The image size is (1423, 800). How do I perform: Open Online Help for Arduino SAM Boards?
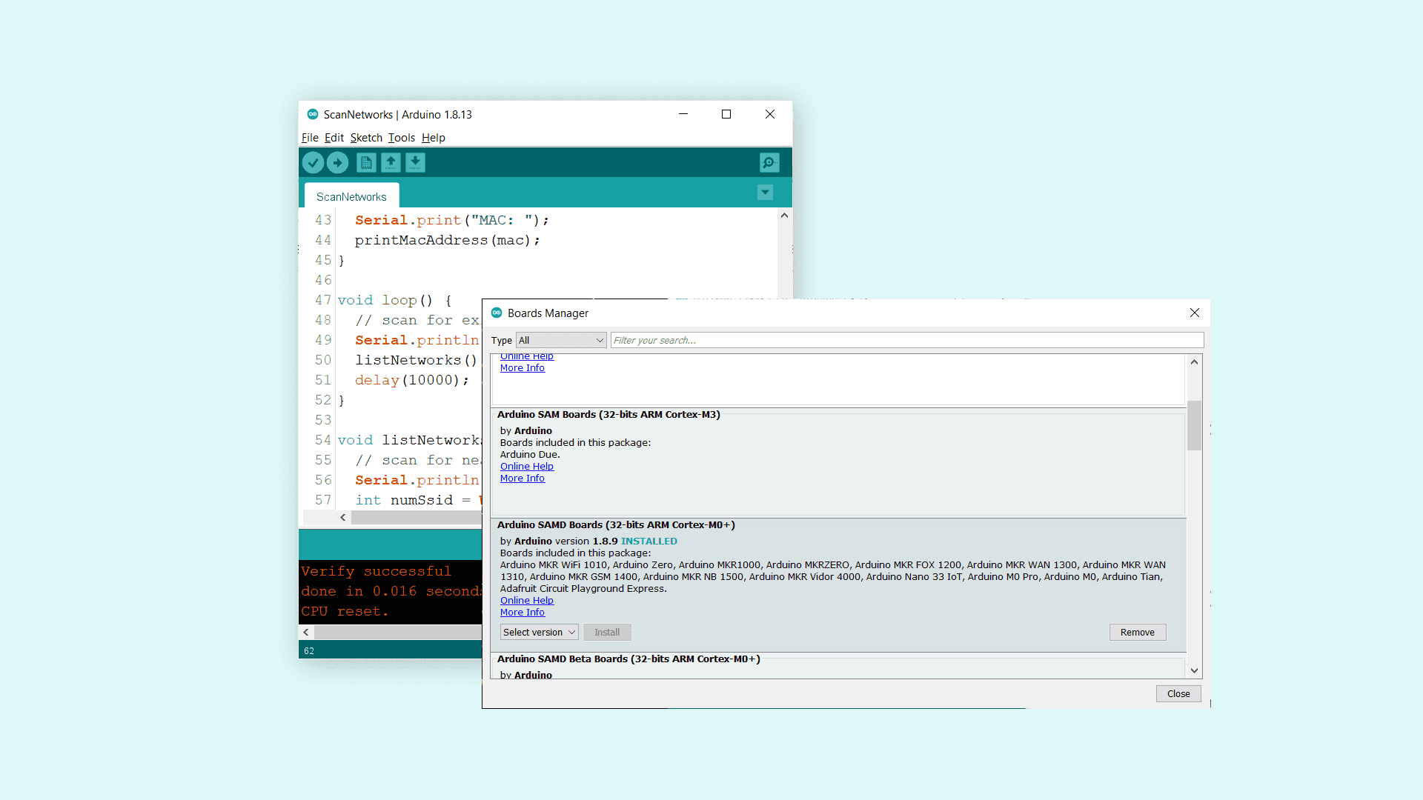pos(526,466)
